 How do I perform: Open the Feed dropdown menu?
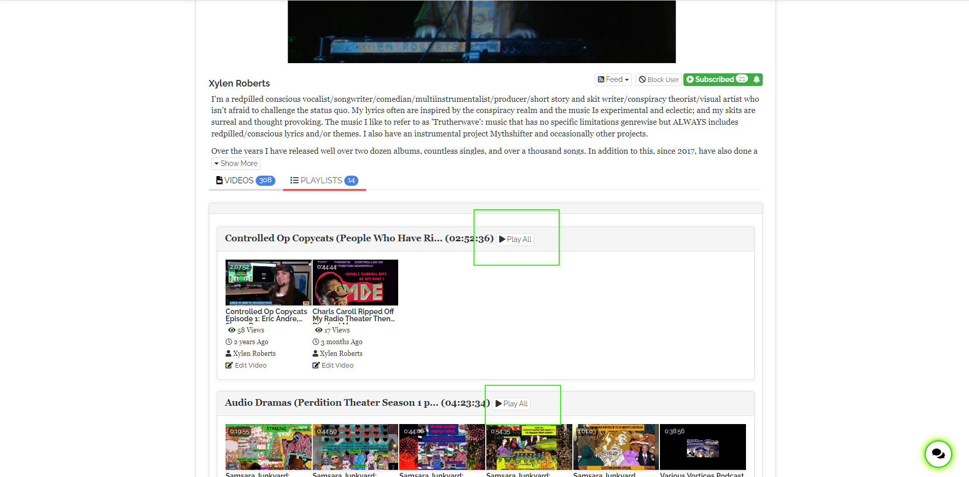pos(613,79)
